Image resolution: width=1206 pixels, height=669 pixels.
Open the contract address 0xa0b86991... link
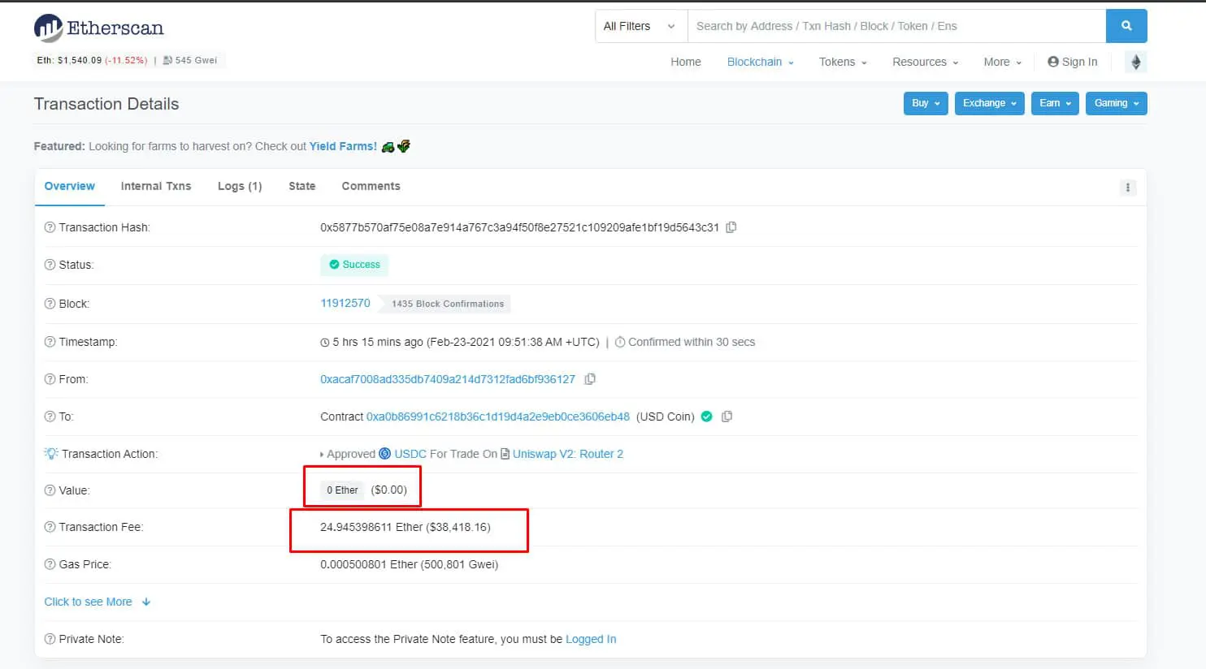coord(498,417)
